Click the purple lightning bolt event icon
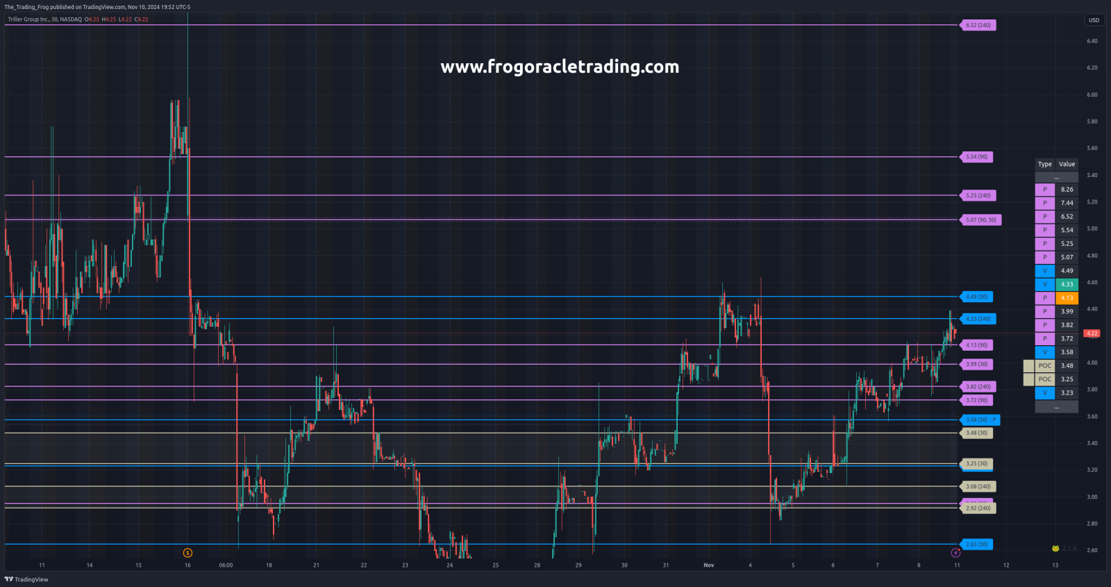The width and height of the screenshot is (1111, 587). (955, 553)
